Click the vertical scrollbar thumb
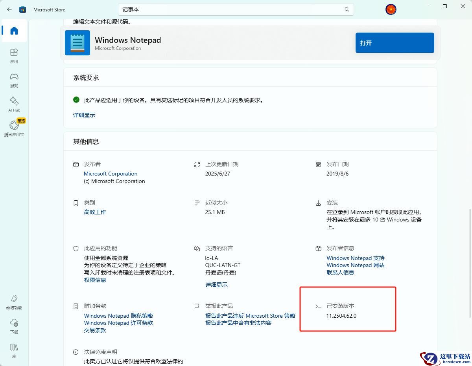Viewport: 472px width, 366px height. [470, 263]
